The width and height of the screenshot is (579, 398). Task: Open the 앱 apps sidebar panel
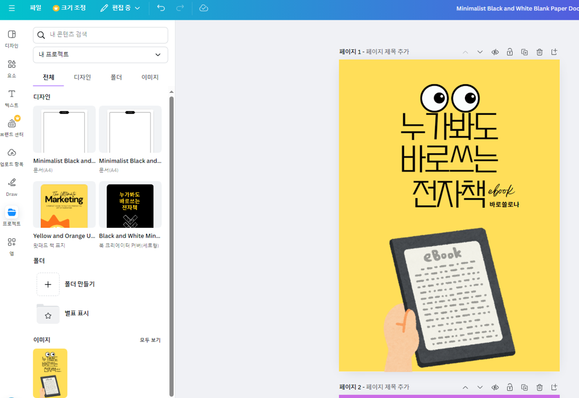pyautogui.click(x=12, y=247)
